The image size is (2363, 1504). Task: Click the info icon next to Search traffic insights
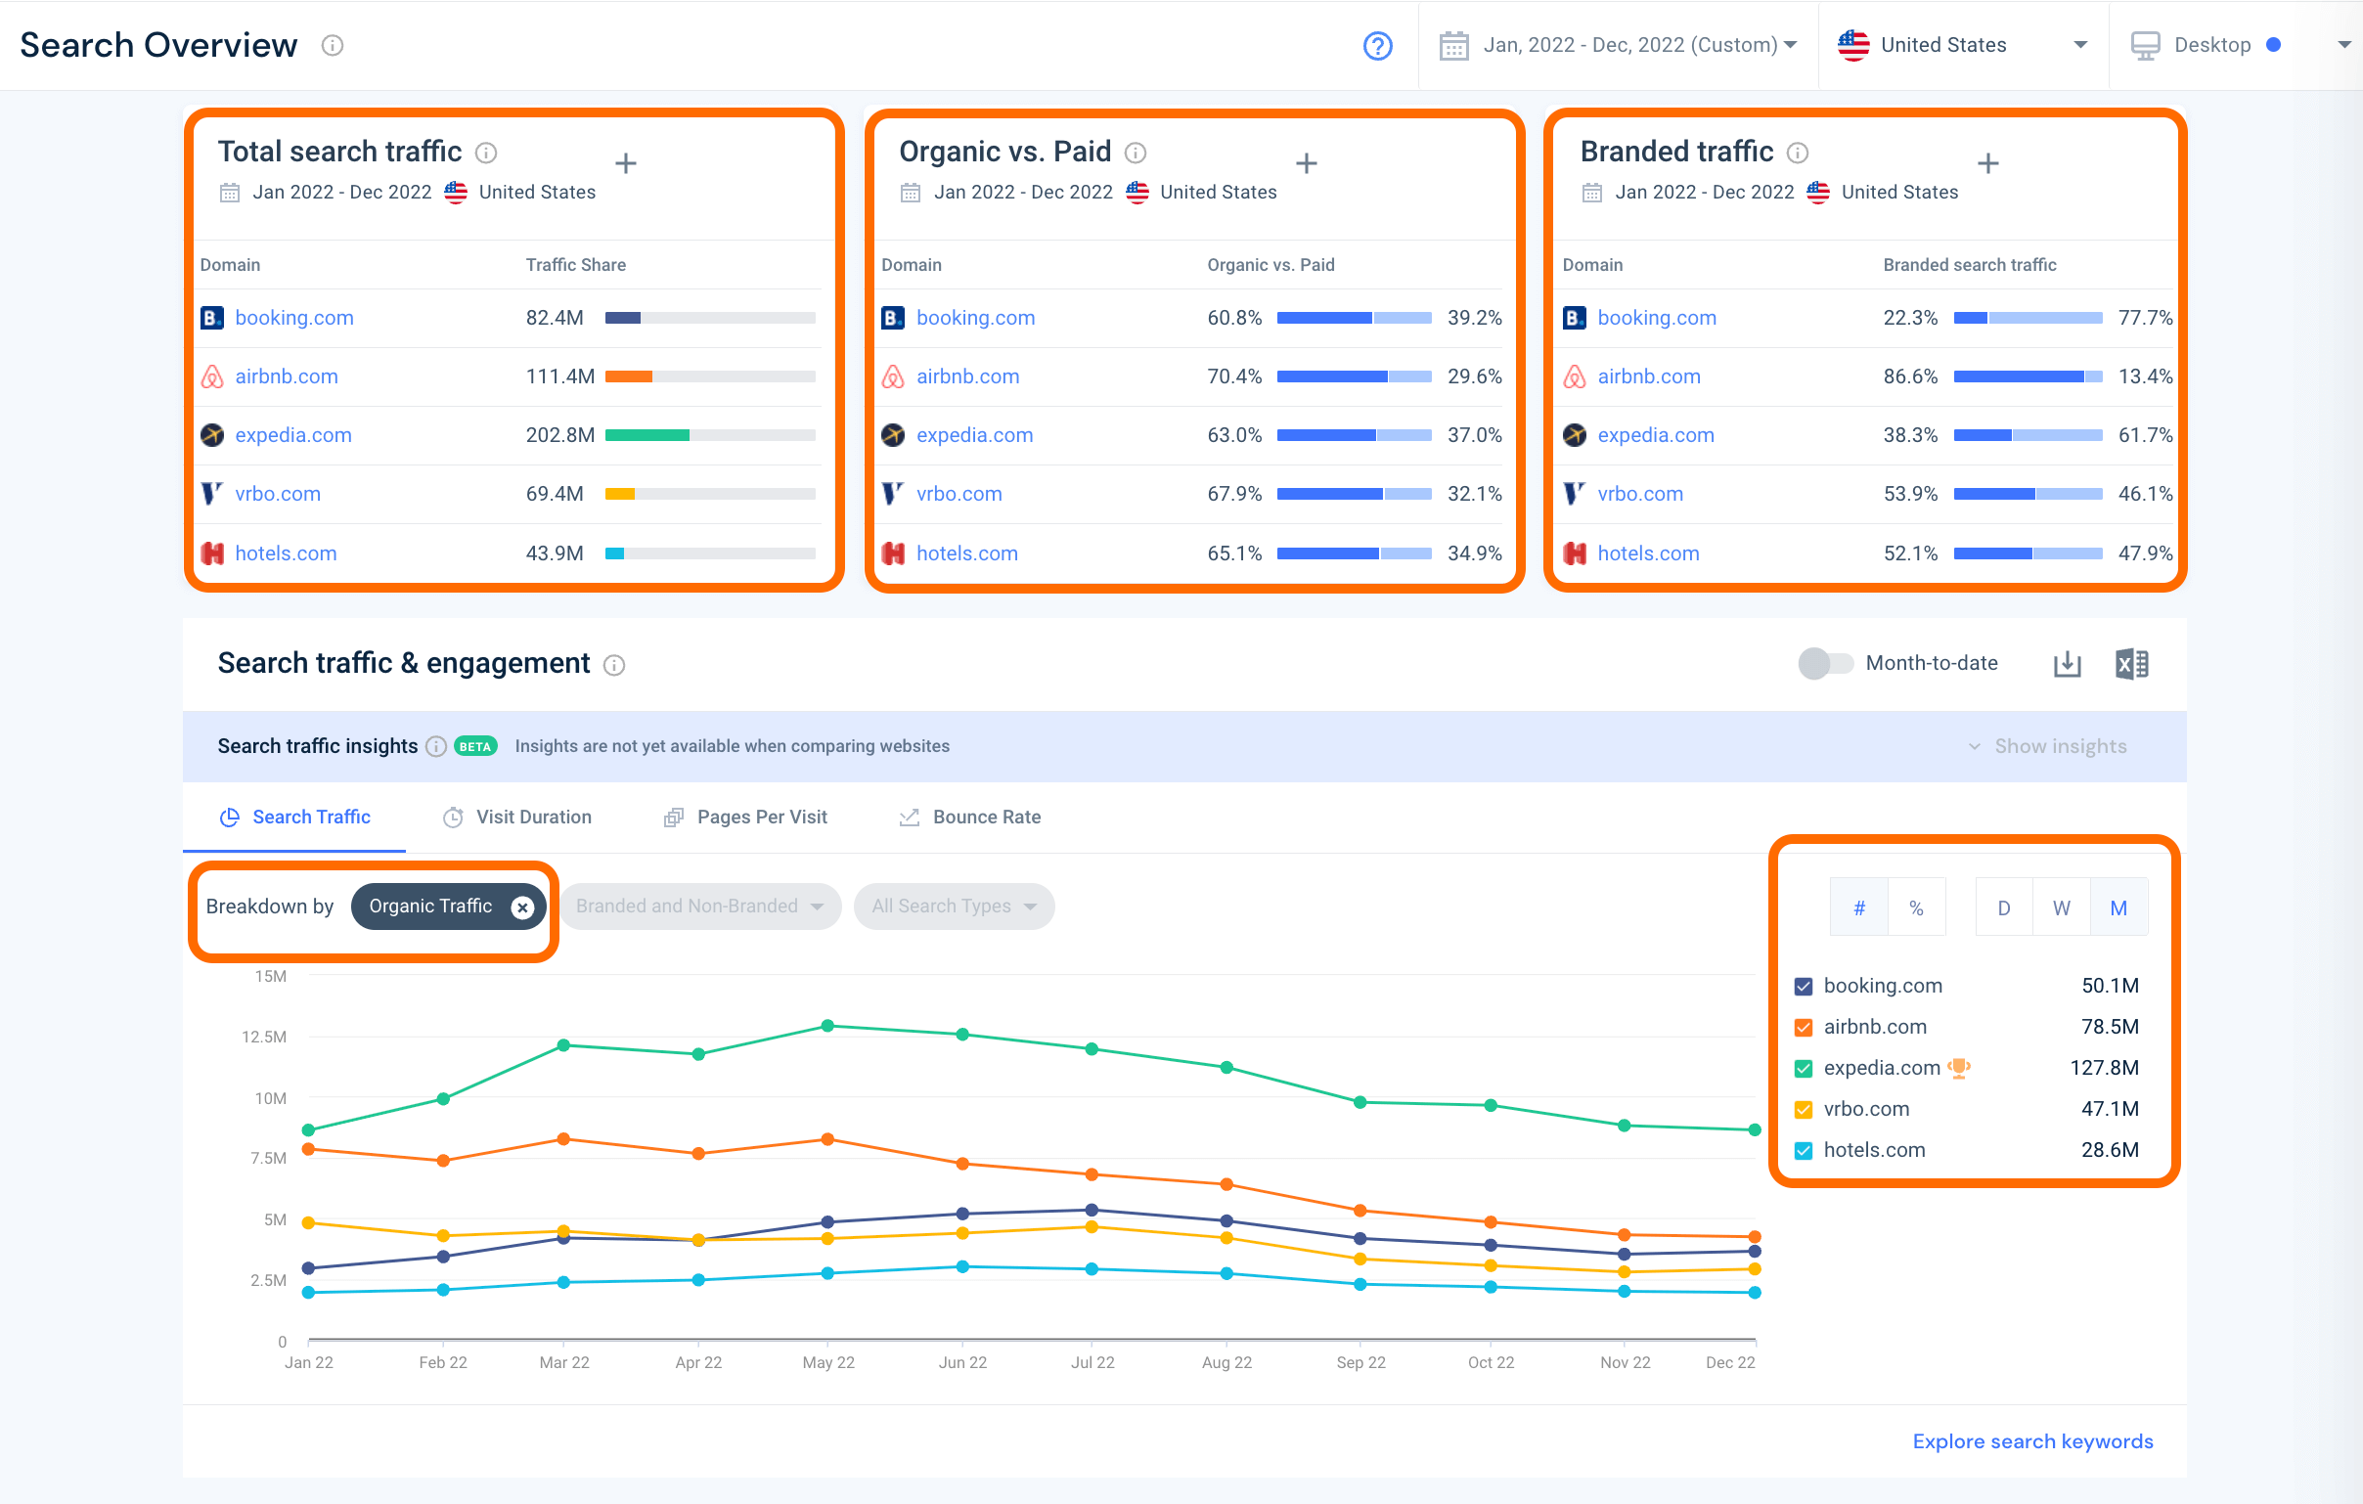pos(434,745)
